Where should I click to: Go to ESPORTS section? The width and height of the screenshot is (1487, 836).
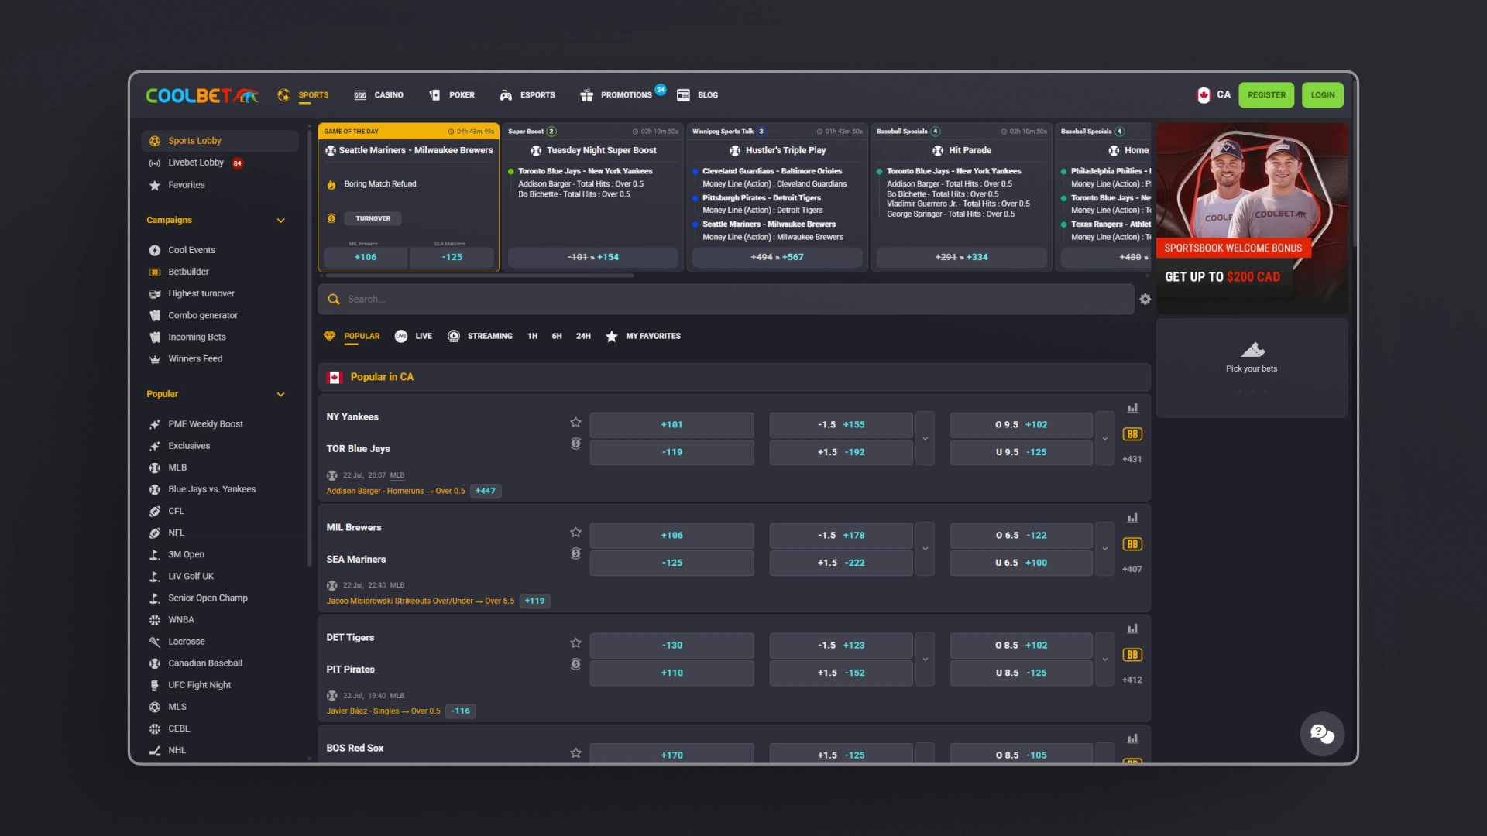527,95
